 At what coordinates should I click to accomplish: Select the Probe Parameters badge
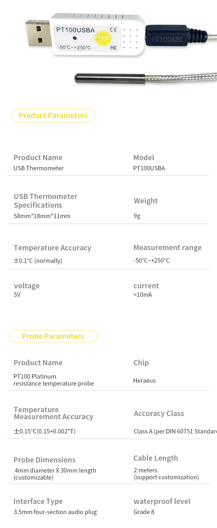point(53,336)
